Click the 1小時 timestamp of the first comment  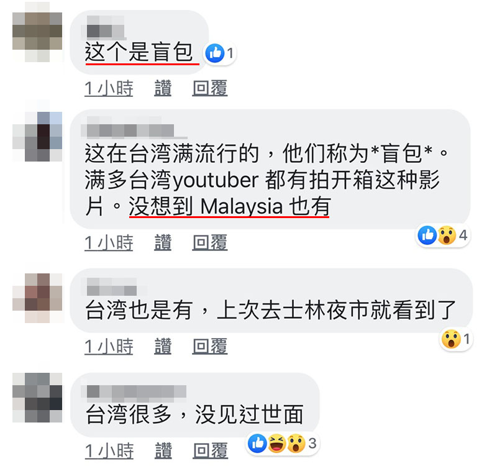(109, 88)
